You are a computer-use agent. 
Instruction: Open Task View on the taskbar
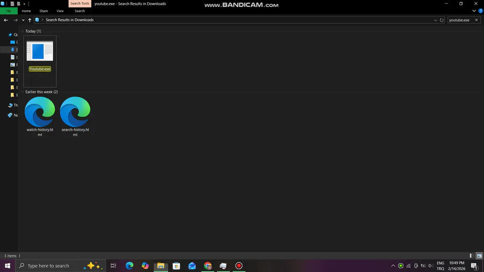[113, 266]
